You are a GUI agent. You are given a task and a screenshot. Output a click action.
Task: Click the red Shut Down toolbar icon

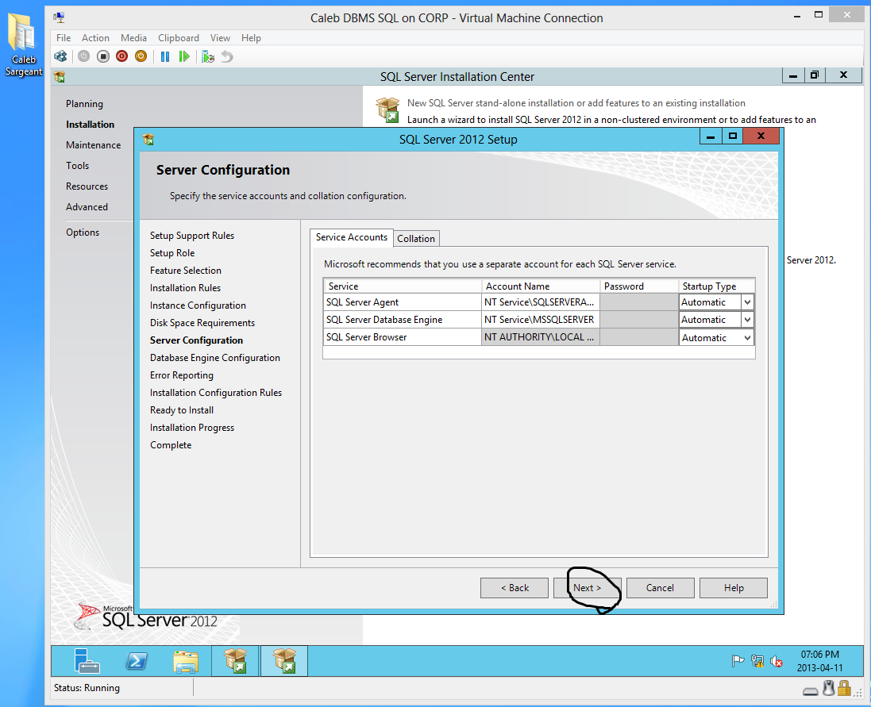point(121,56)
